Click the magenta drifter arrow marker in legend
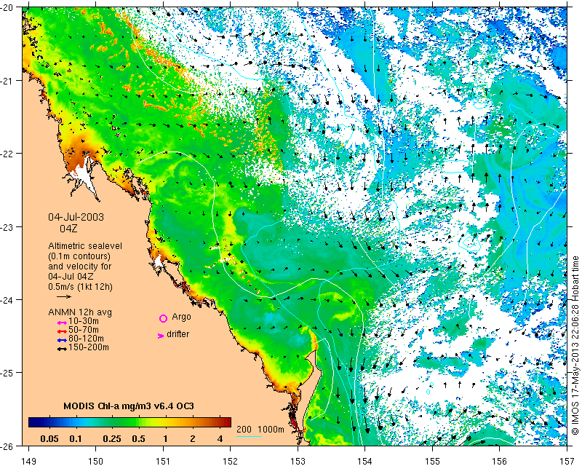 click(161, 336)
